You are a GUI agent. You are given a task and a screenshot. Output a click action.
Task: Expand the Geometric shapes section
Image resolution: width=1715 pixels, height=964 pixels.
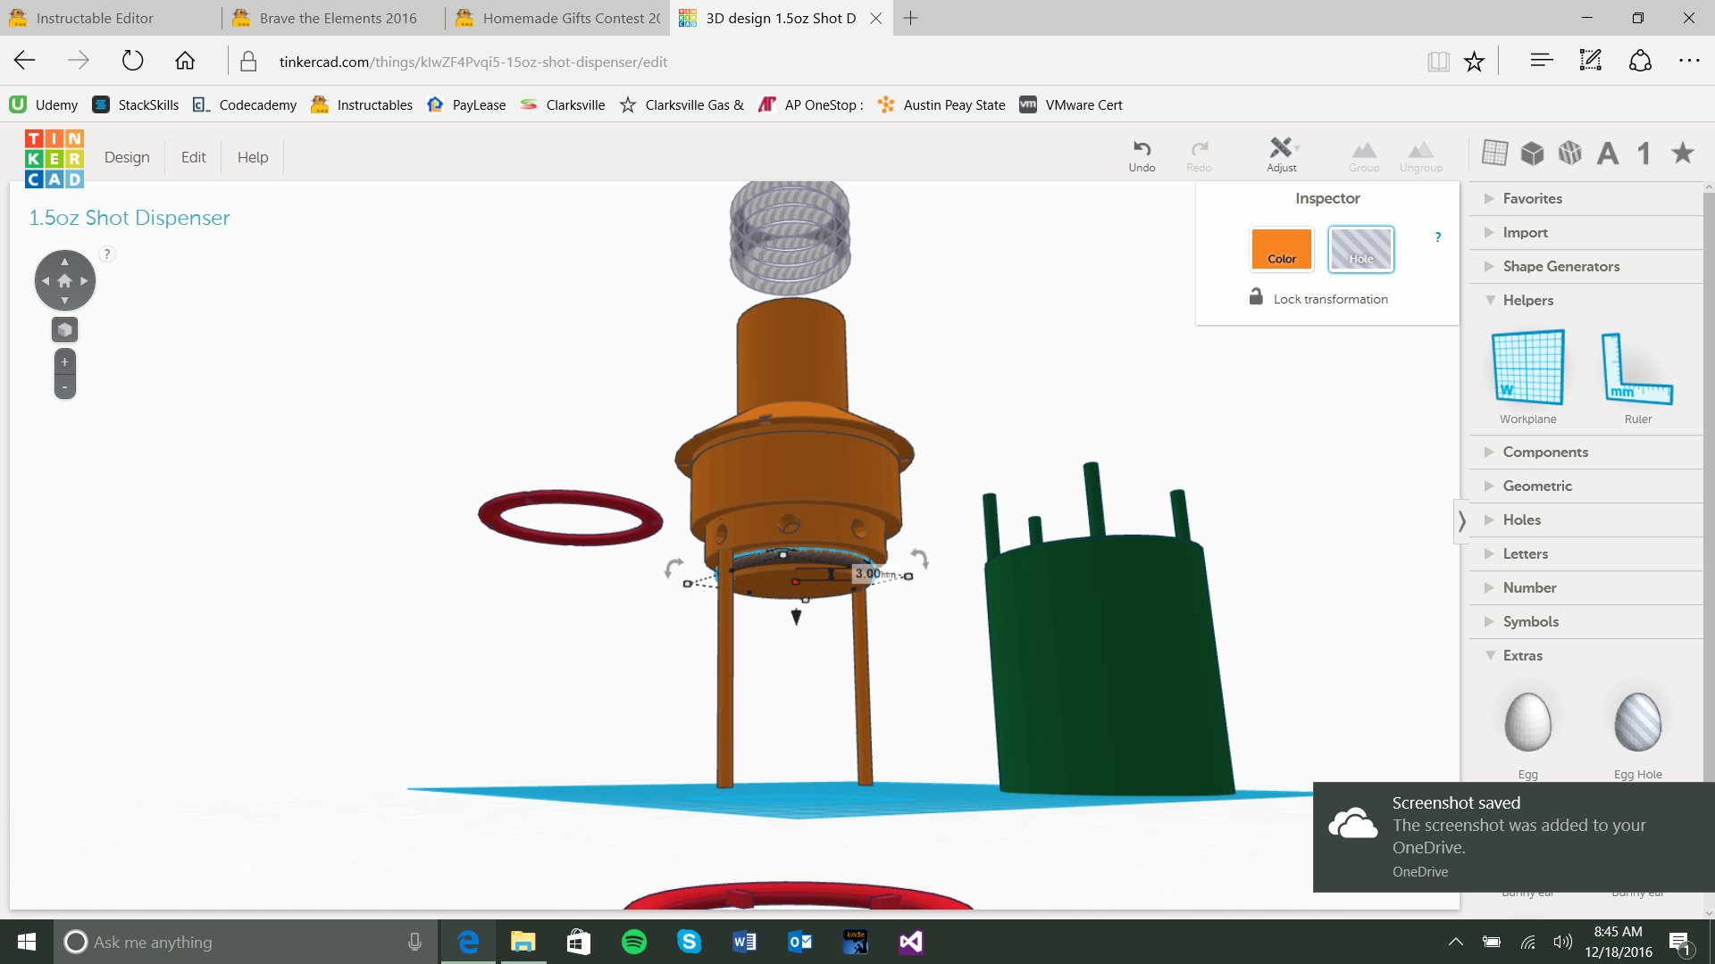(x=1536, y=486)
